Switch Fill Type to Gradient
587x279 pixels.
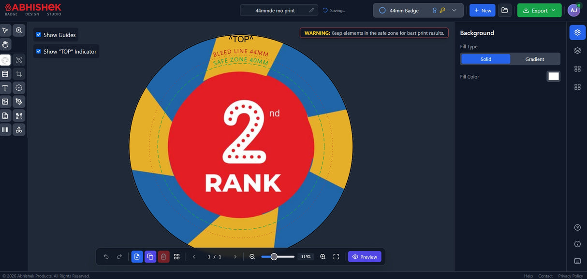point(535,59)
